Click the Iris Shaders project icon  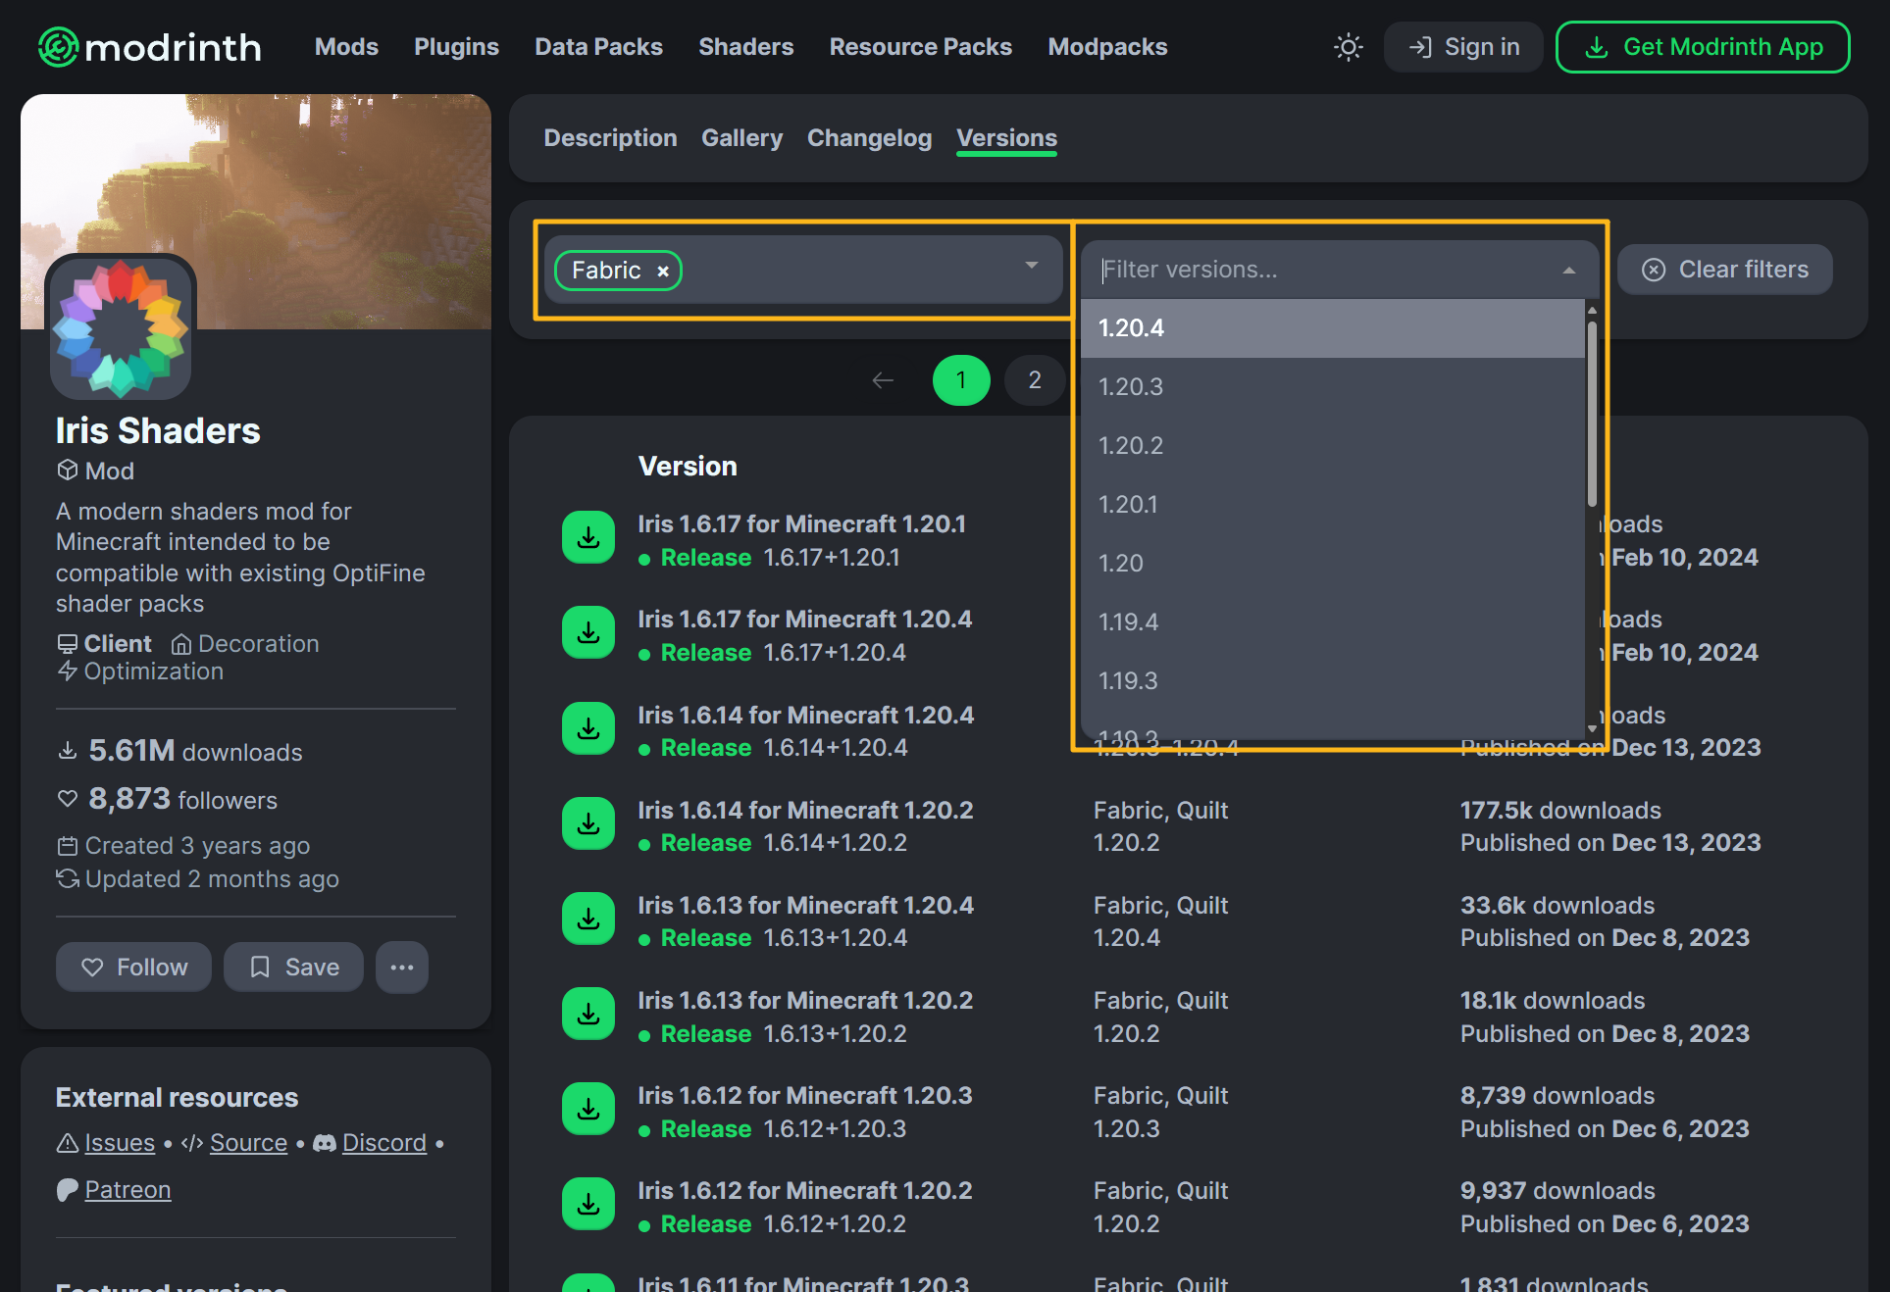(x=121, y=327)
